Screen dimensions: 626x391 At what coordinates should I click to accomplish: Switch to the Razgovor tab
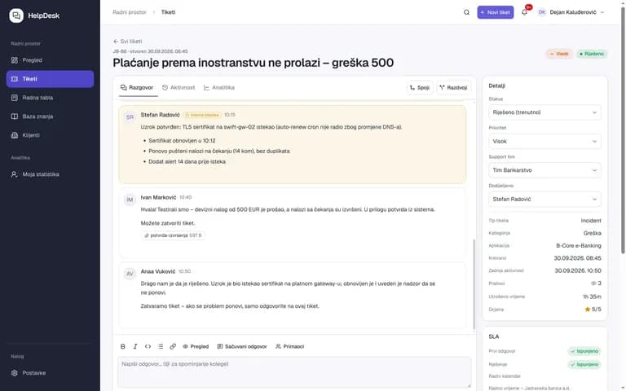click(x=137, y=87)
